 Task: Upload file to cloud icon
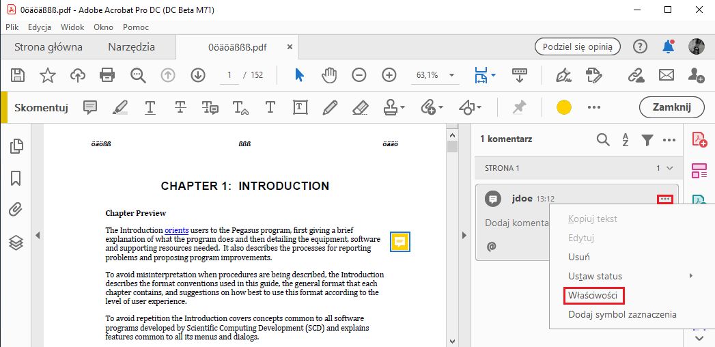click(x=78, y=75)
